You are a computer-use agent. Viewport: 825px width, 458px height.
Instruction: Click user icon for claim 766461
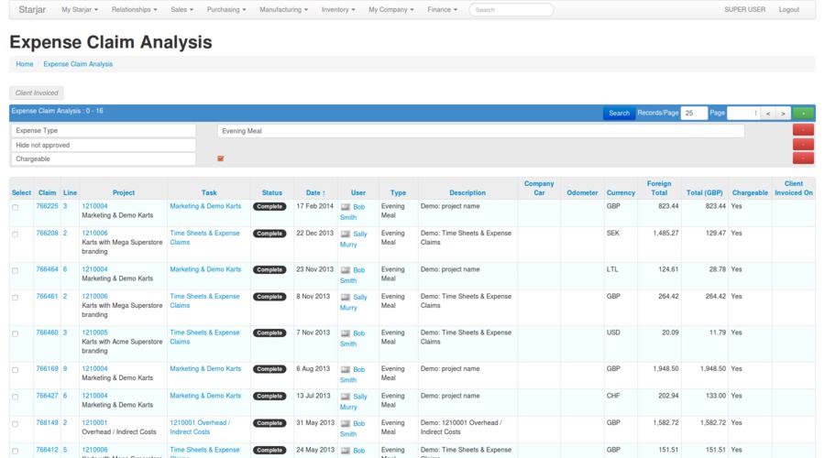[346, 297]
